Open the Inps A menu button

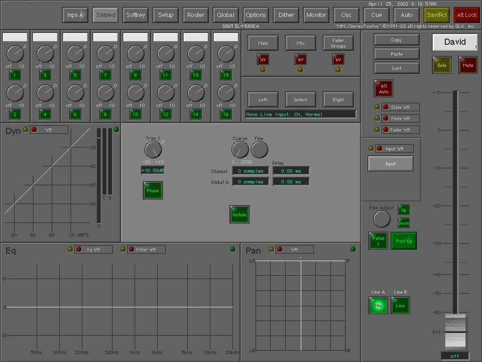tap(75, 15)
